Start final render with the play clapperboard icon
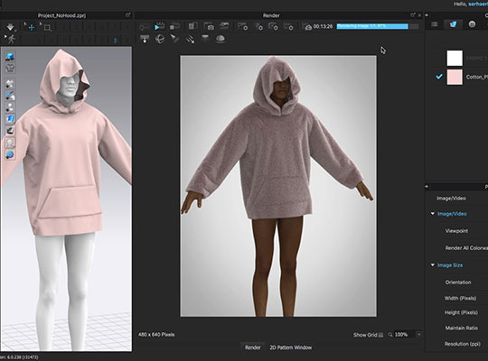The image size is (488, 361). (159, 26)
